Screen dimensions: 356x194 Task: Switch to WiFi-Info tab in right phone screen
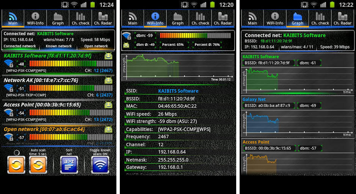coord(275,19)
